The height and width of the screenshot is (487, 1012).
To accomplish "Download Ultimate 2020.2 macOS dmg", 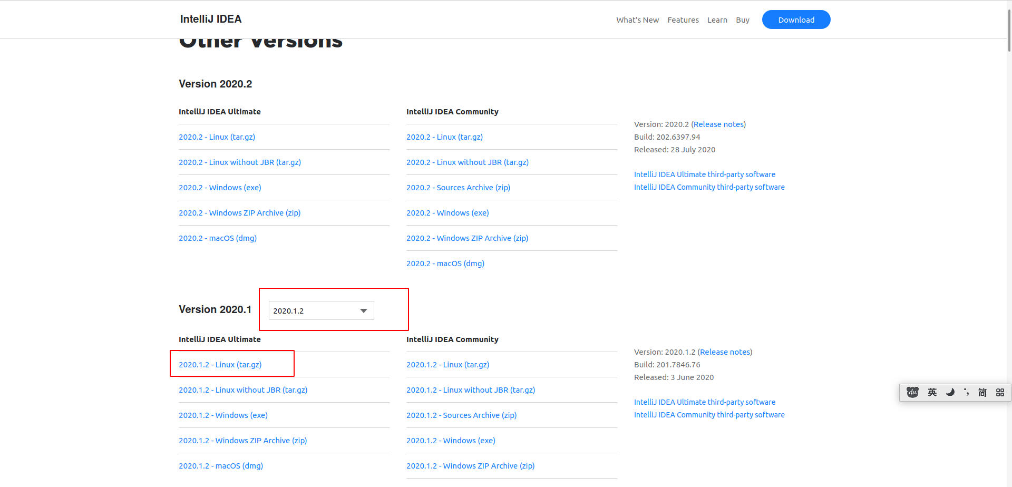I will click(218, 238).
